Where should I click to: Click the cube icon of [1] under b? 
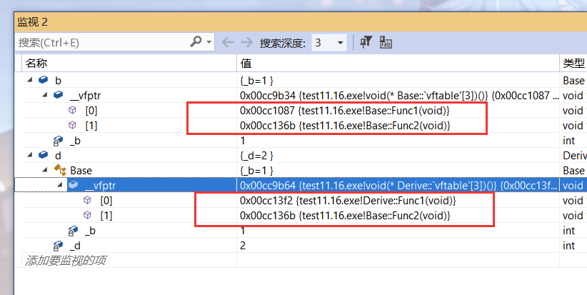click(73, 125)
